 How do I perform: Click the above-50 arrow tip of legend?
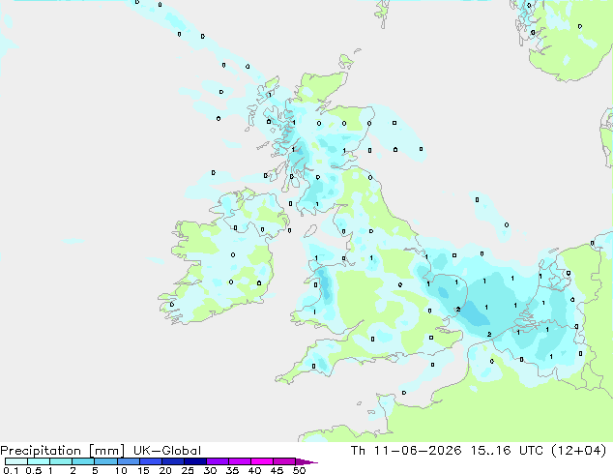point(306,461)
